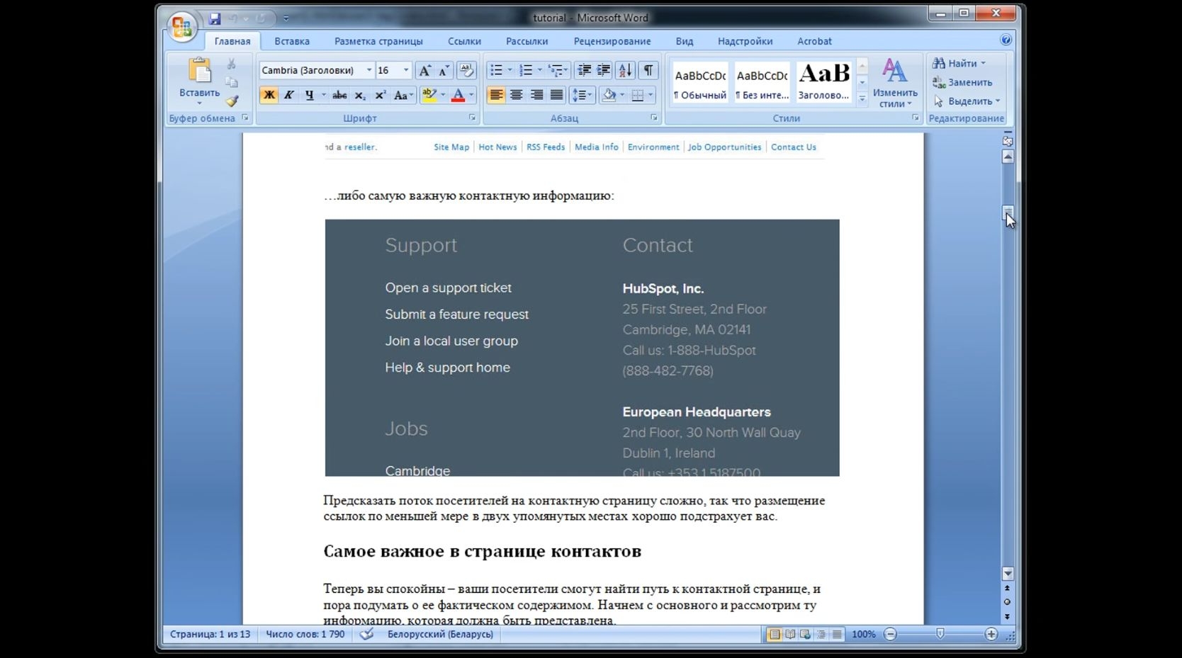Click the shading paint bucket icon
The image size is (1182, 658).
tap(609, 95)
